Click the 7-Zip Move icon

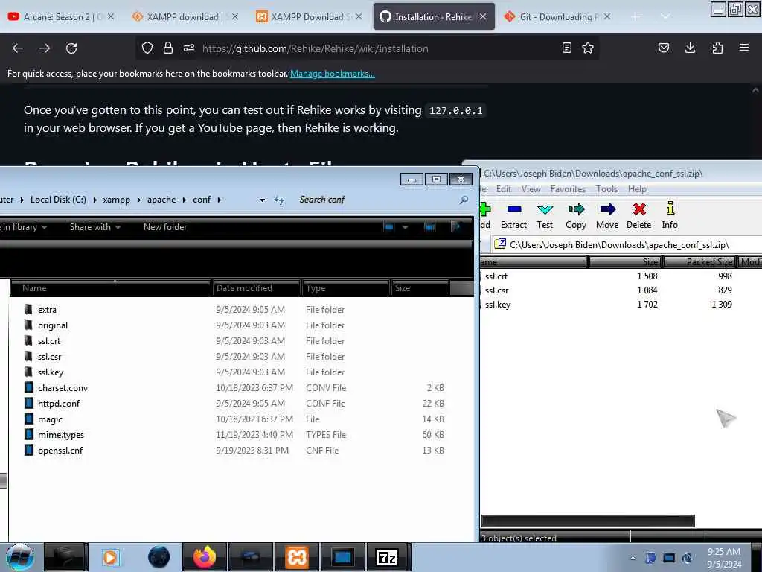tap(607, 209)
